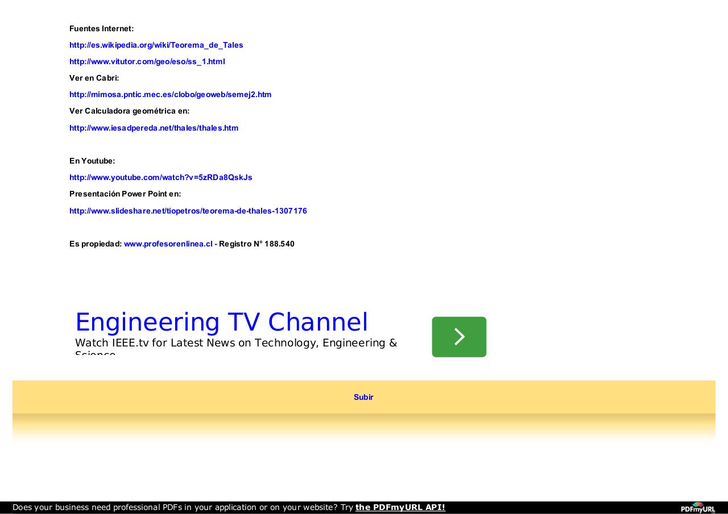Open the vitutor.com geometry link

click(147, 61)
